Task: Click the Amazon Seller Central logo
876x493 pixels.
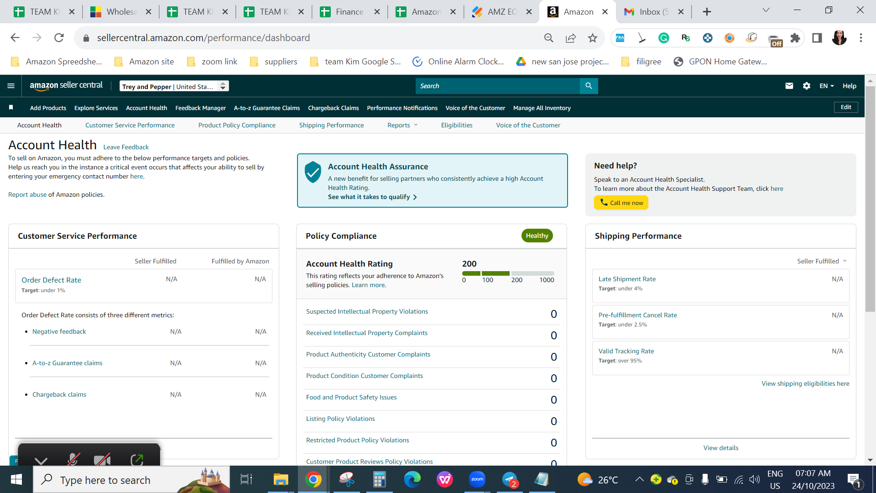Action: tap(66, 85)
